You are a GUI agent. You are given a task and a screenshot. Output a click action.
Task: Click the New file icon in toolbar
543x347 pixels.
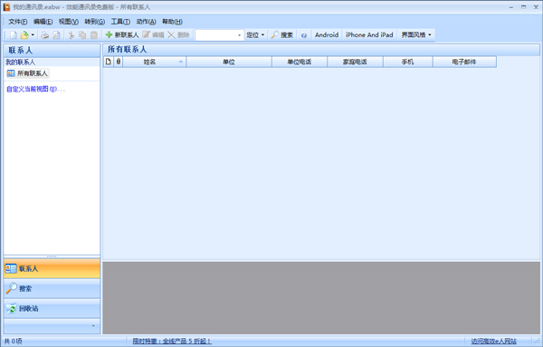[14, 35]
